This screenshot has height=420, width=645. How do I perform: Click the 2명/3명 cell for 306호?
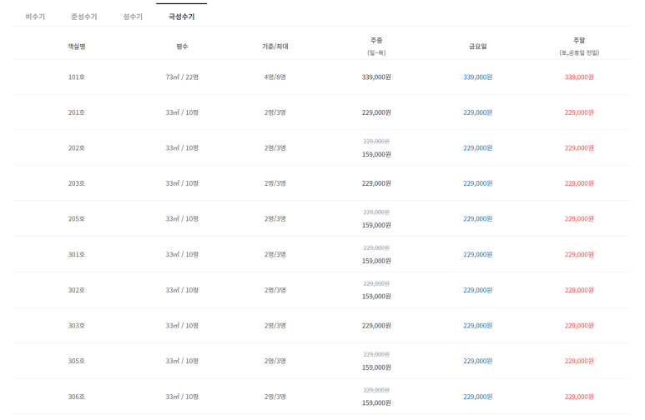coord(275,397)
